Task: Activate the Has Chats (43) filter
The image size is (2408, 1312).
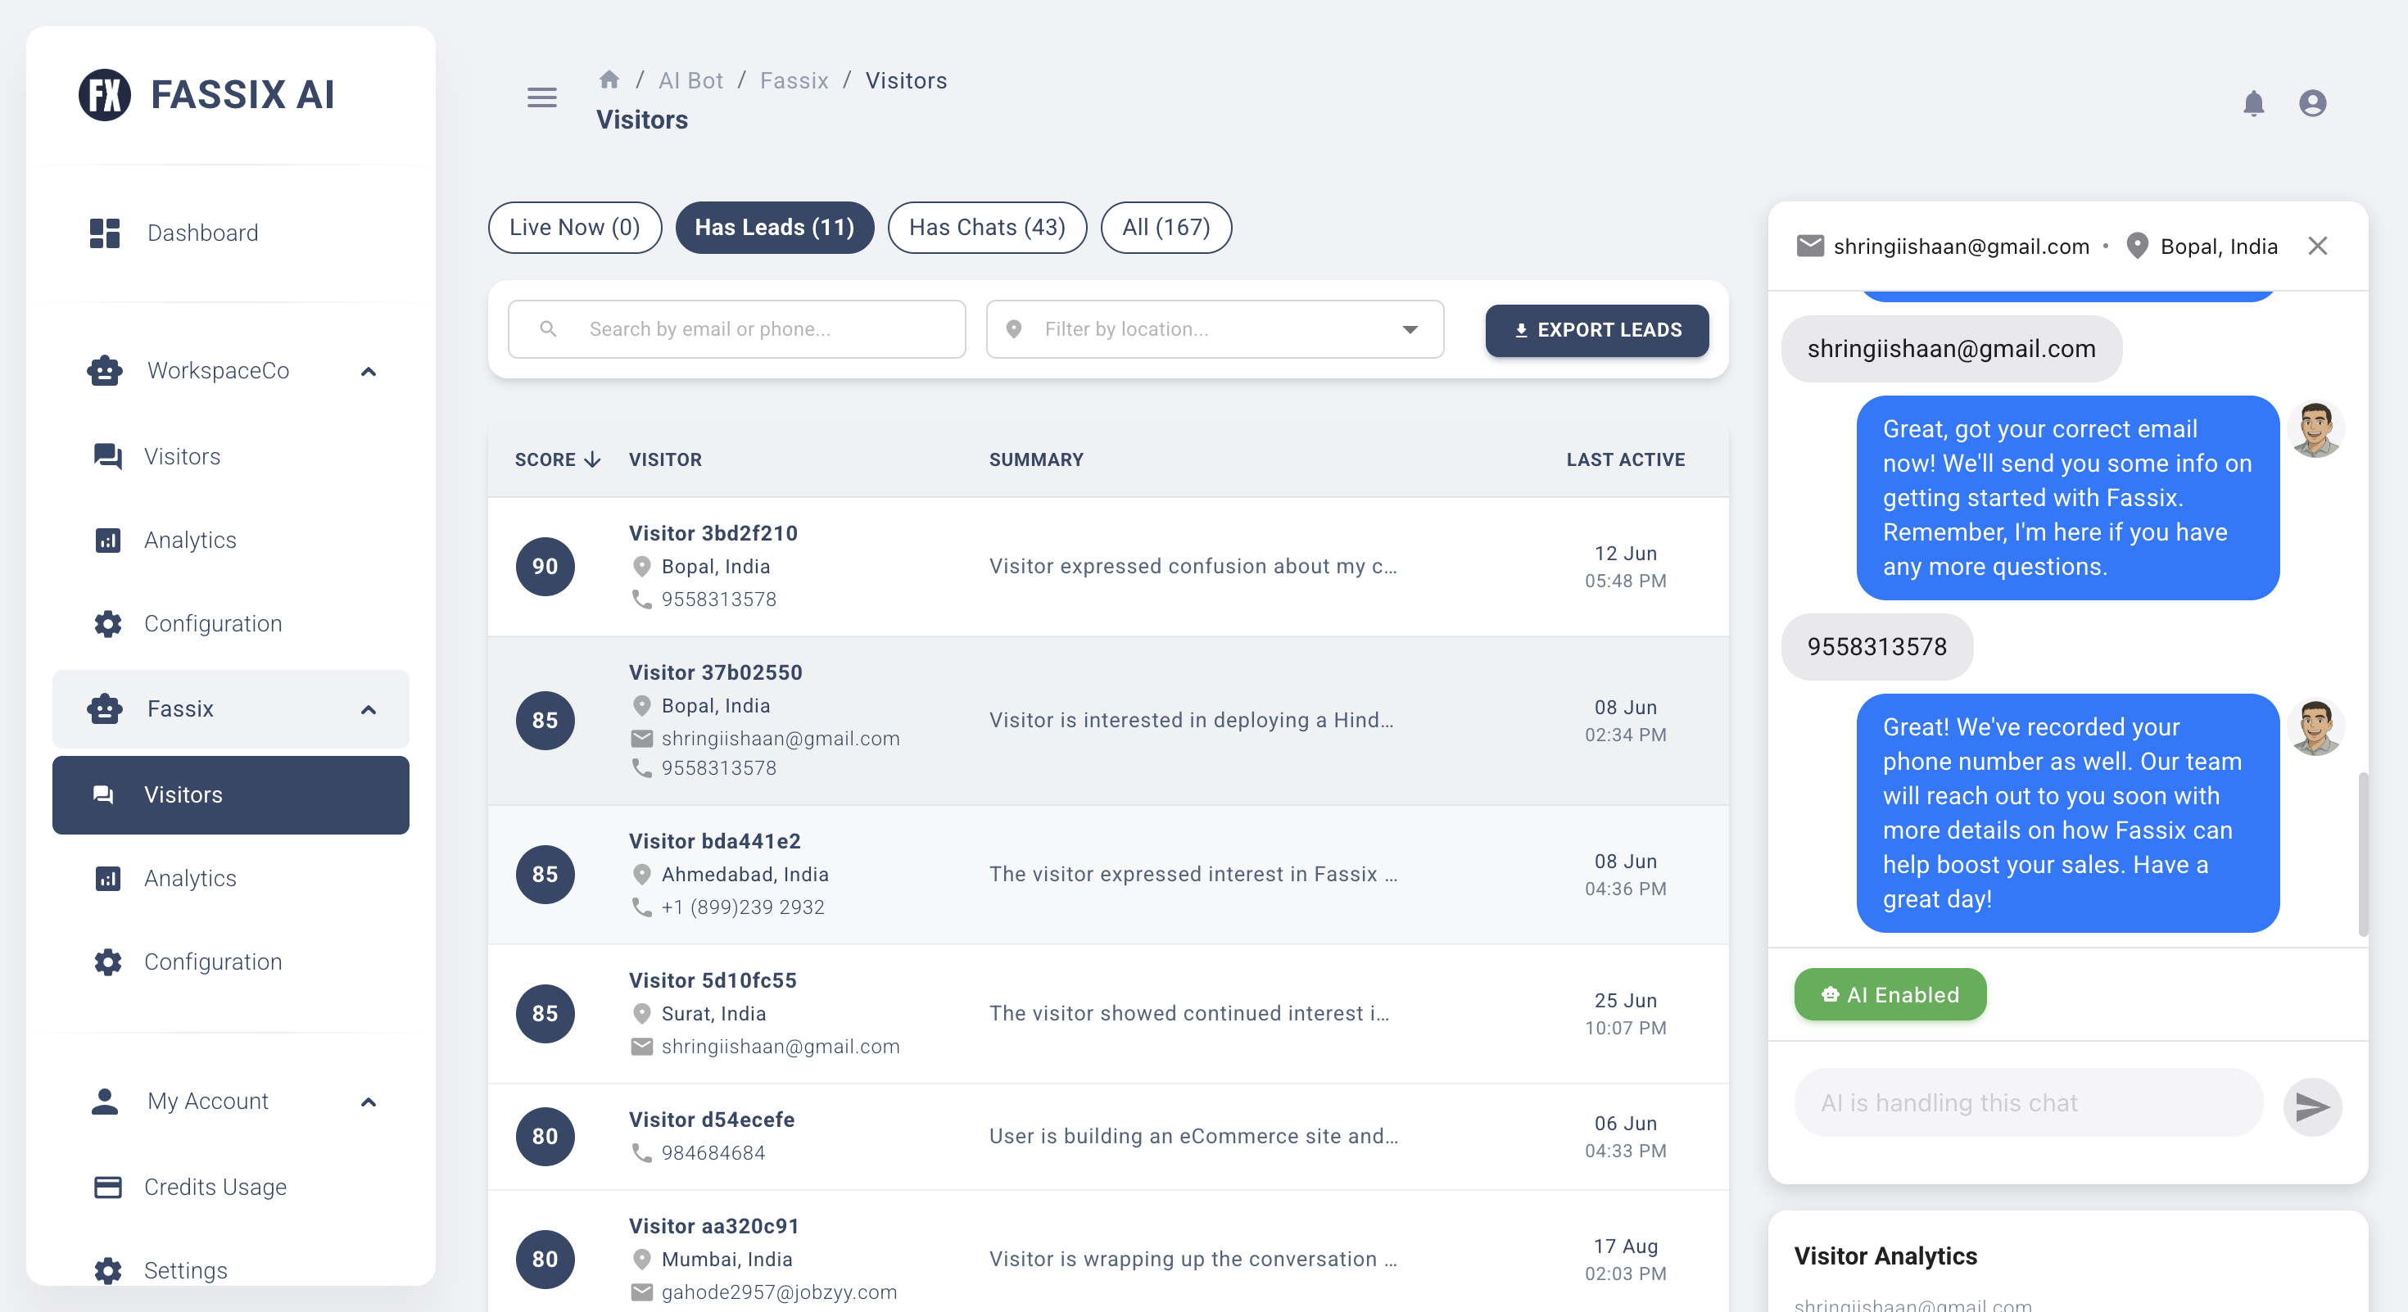Action: (x=987, y=227)
